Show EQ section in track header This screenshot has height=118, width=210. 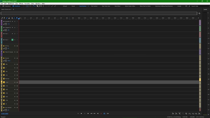pyautogui.click(x=9, y=18)
